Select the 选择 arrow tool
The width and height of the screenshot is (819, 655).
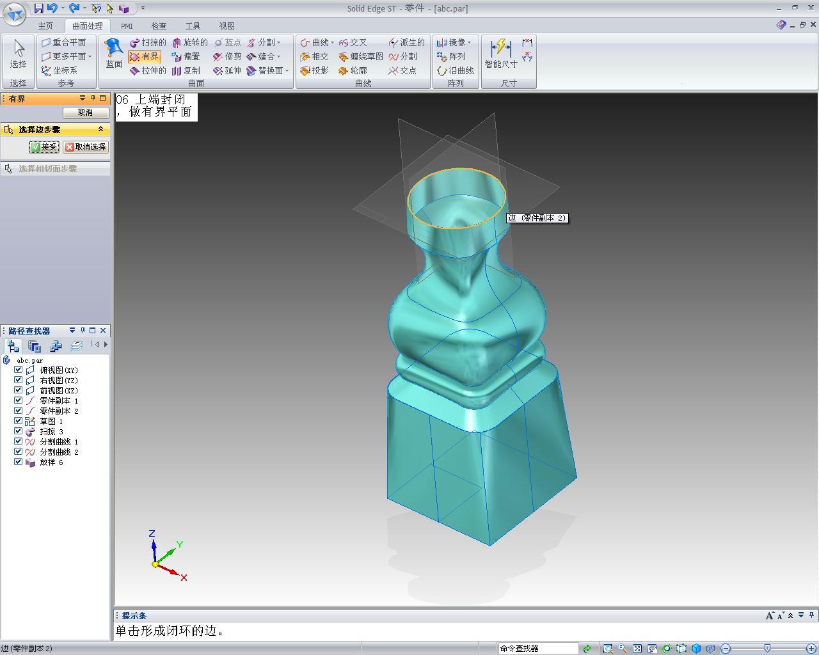[18, 54]
